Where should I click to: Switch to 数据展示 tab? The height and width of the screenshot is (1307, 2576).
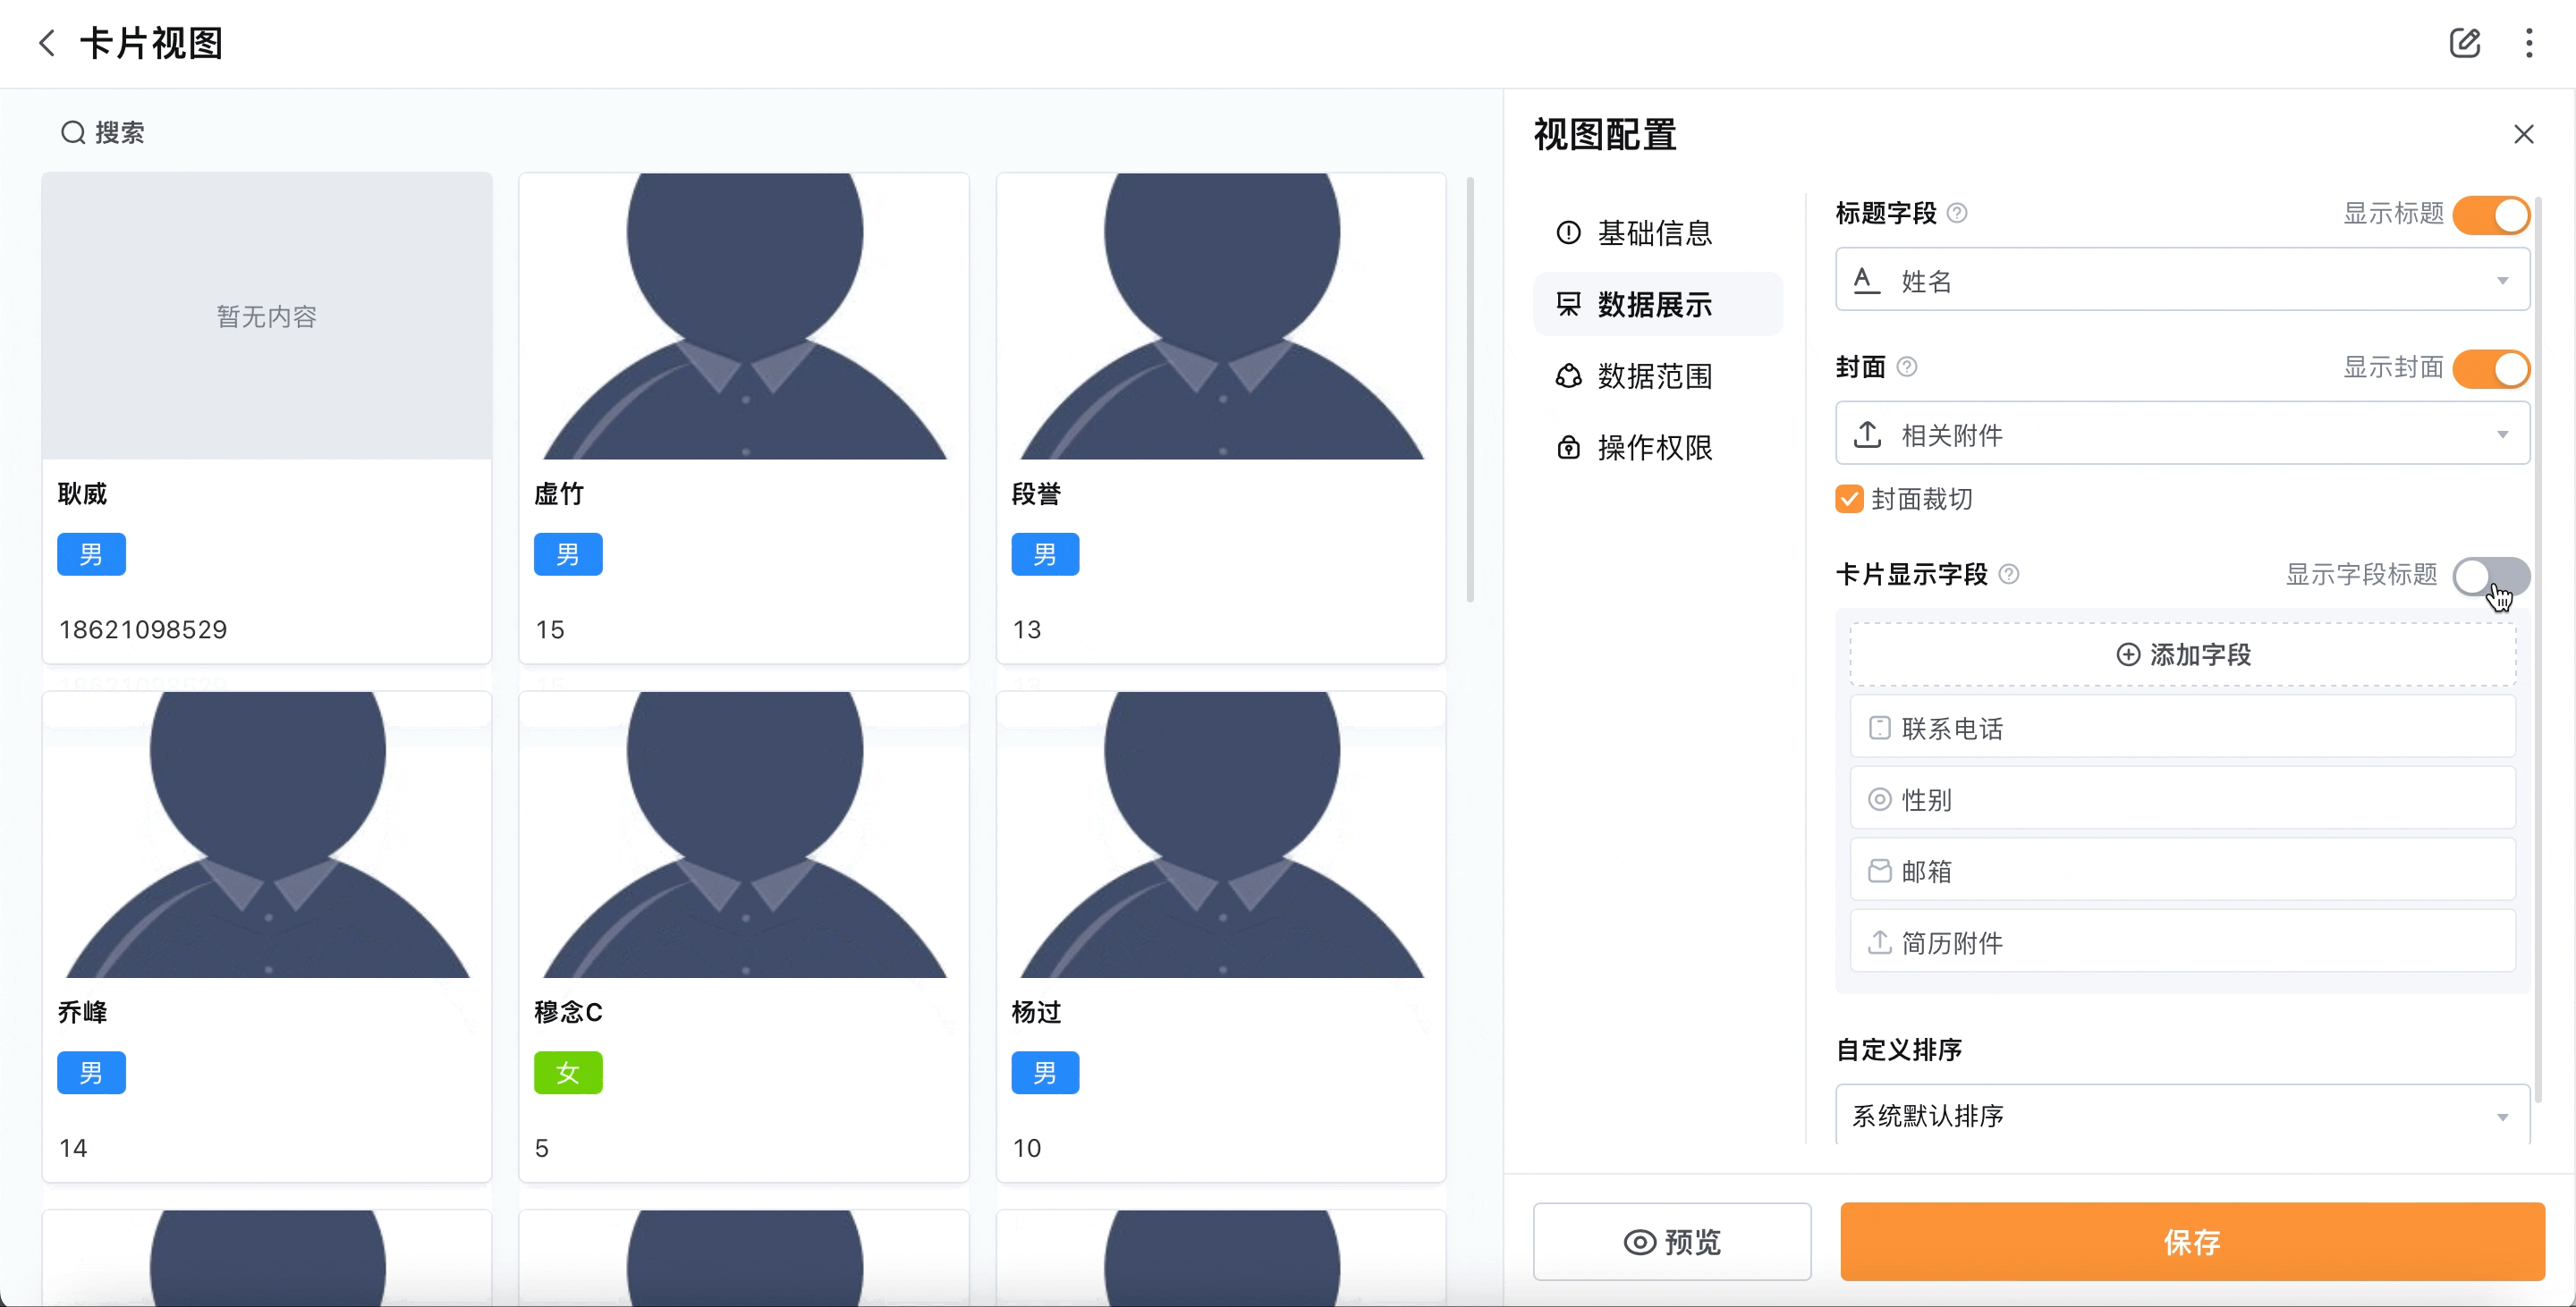point(1657,304)
